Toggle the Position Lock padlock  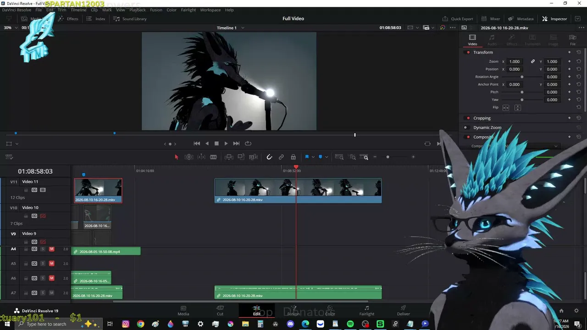[x=293, y=157]
